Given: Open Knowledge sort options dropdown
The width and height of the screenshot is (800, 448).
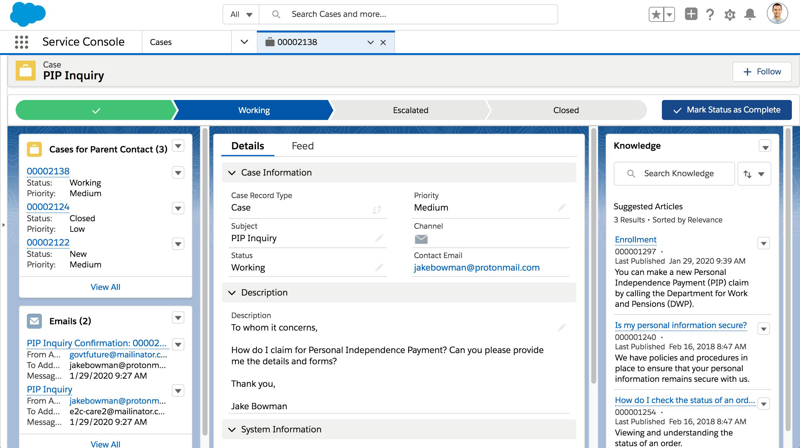Looking at the screenshot, I should pyautogui.click(x=754, y=174).
